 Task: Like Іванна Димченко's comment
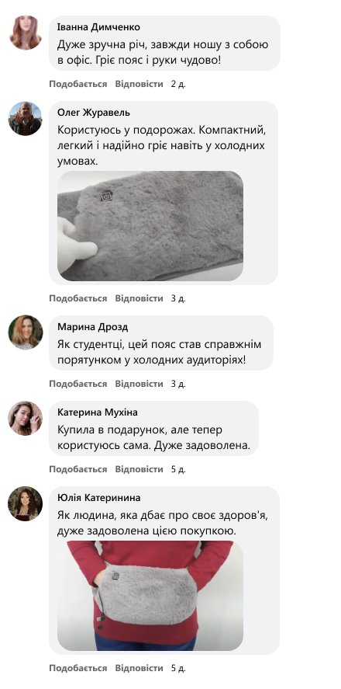pyautogui.click(x=78, y=84)
